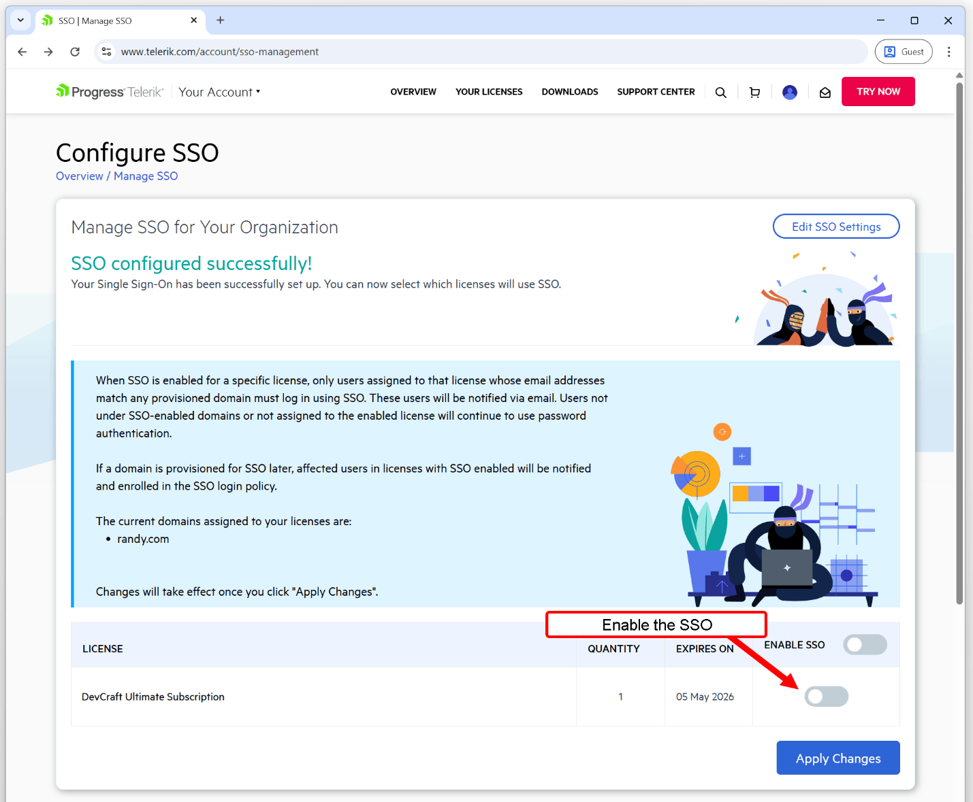Viewport: 973px width, 802px height.
Task: Click the Guest profile button
Action: [904, 52]
